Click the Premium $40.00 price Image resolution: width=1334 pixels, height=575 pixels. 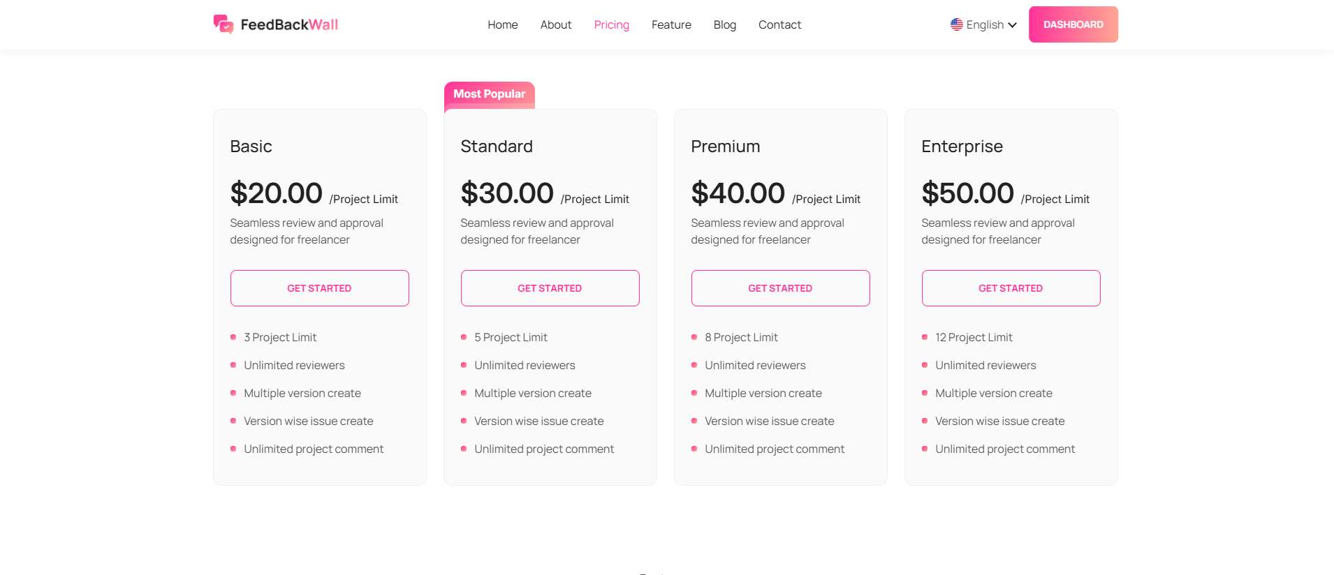click(738, 193)
